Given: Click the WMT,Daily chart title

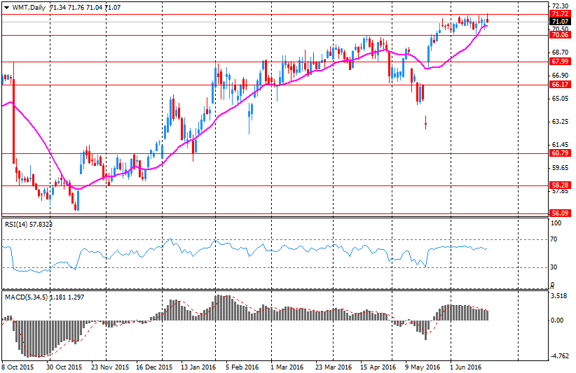Looking at the screenshot, I should [x=29, y=7].
